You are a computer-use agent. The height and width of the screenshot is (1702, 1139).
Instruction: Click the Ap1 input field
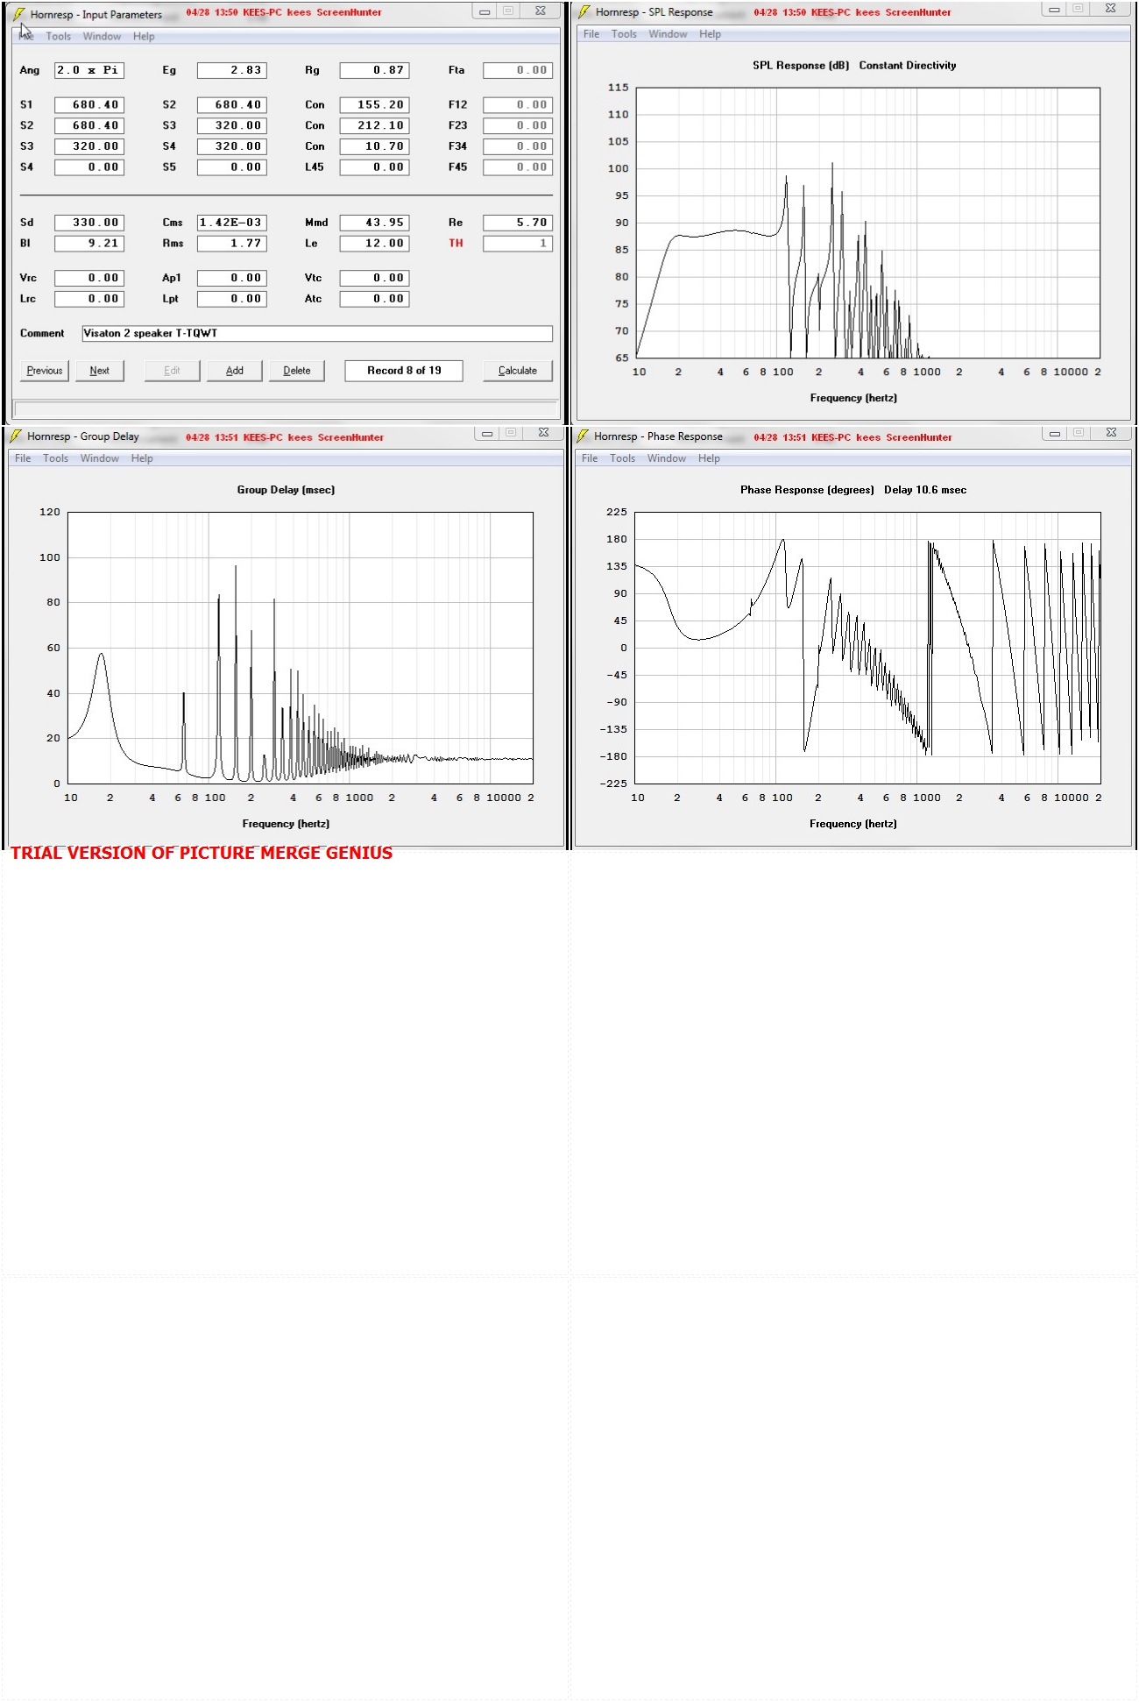point(231,278)
